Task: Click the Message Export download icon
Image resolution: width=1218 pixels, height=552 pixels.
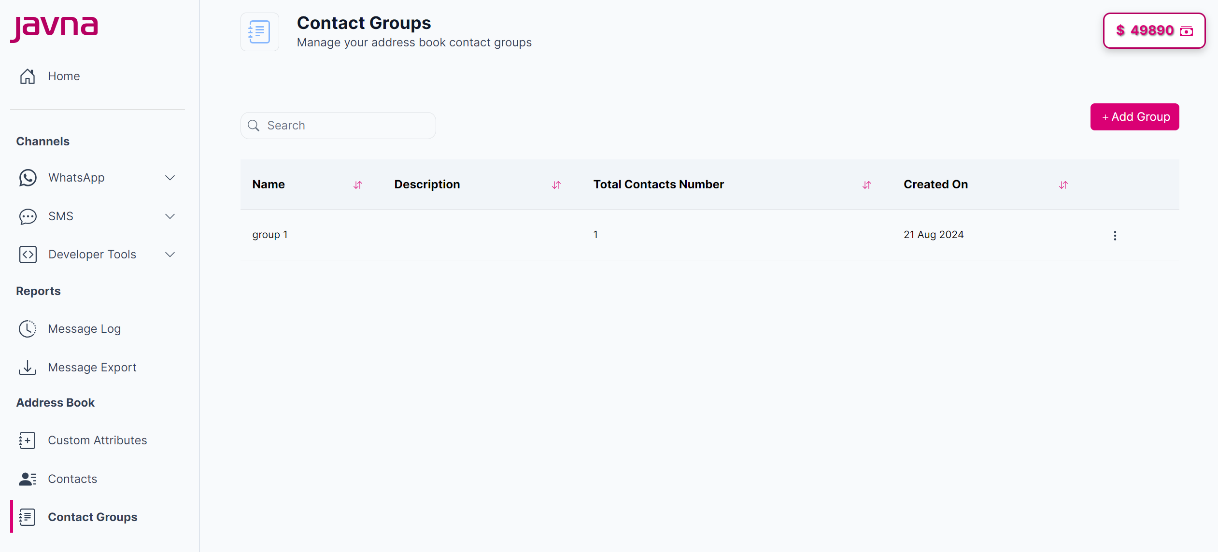Action: point(28,367)
